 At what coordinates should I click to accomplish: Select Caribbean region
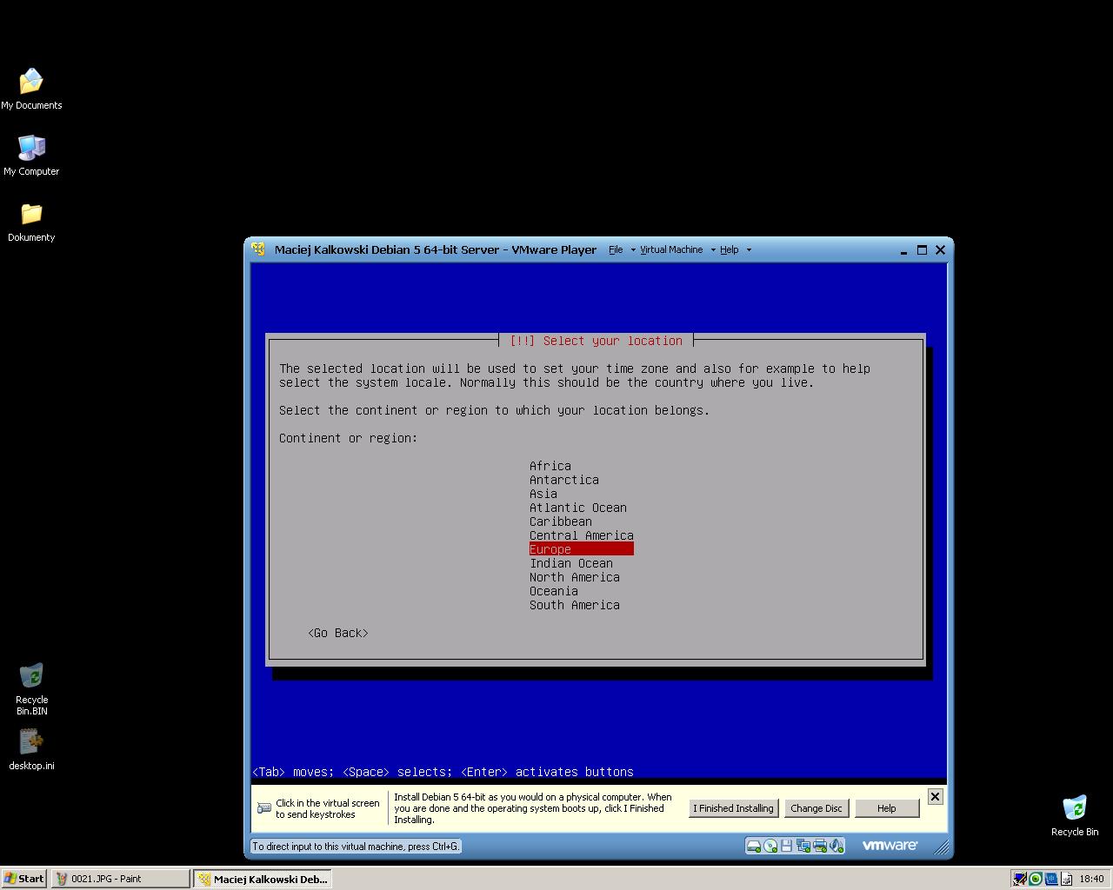click(x=561, y=521)
